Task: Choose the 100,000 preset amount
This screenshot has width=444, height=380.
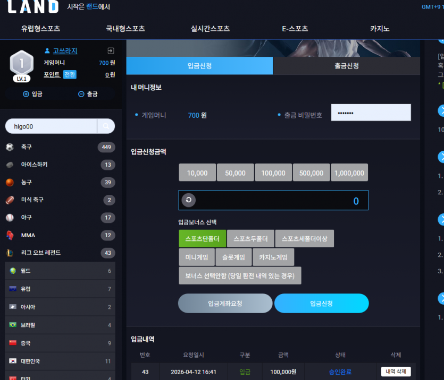Action: [x=273, y=172]
